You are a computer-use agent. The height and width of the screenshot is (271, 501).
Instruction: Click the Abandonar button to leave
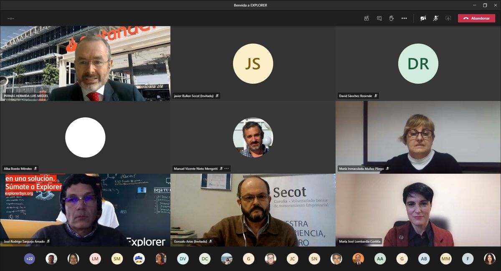476,18
